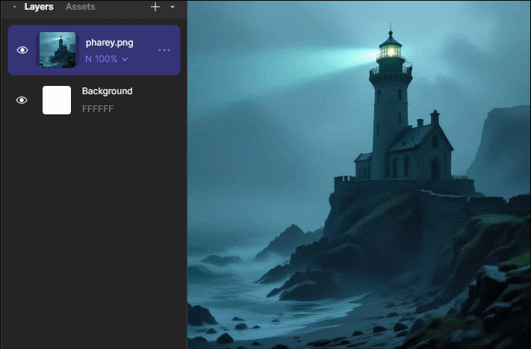The width and height of the screenshot is (531, 349).
Task: Open the Assets tab
Action: [80, 7]
